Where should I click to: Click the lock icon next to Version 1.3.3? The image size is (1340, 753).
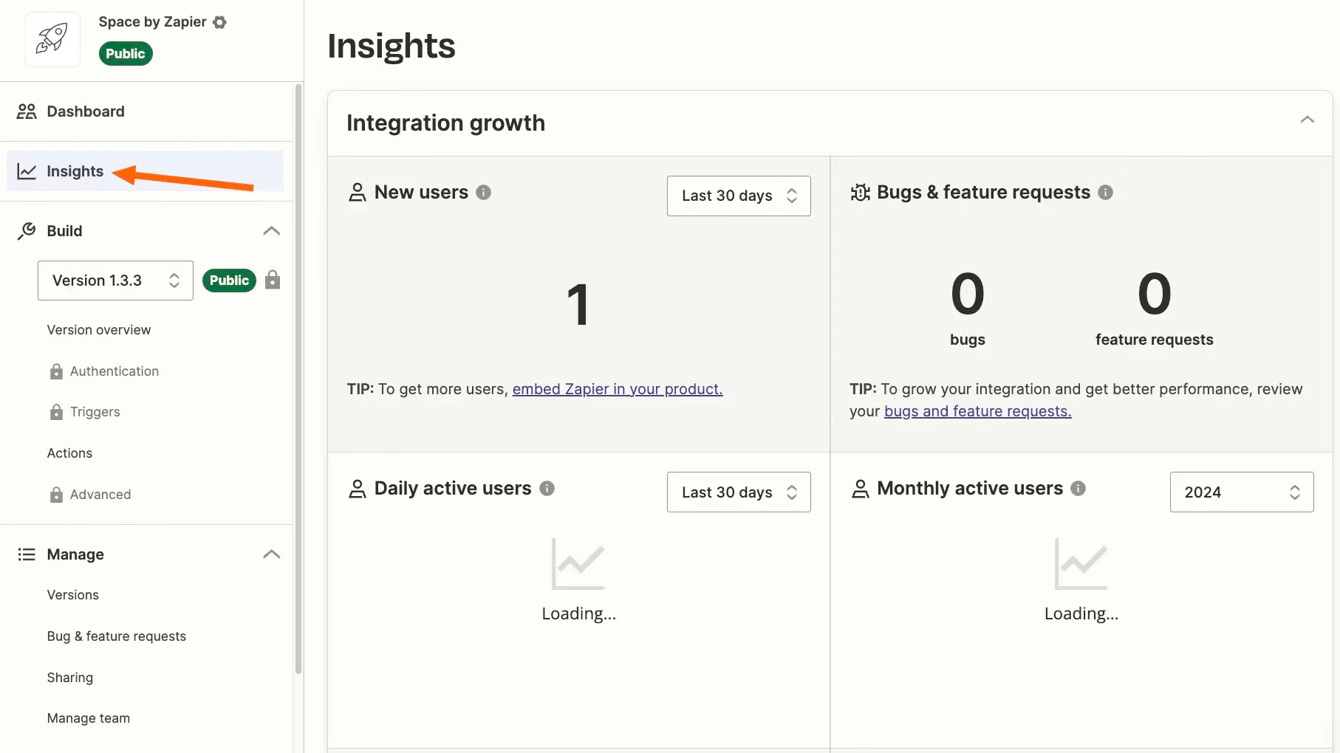273,280
